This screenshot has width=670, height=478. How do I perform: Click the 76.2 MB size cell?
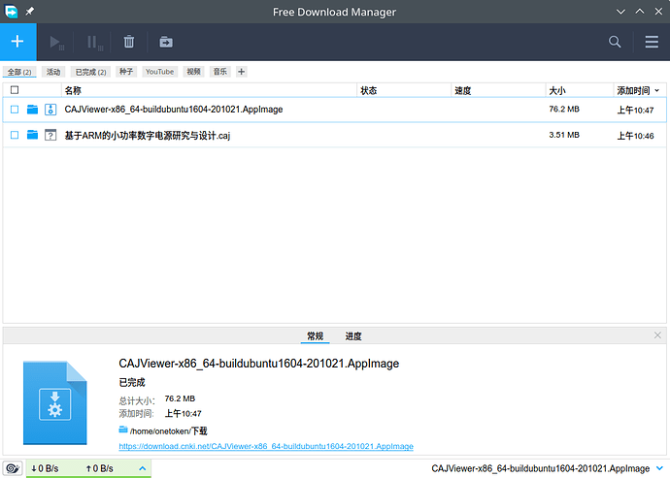click(564, 110)
